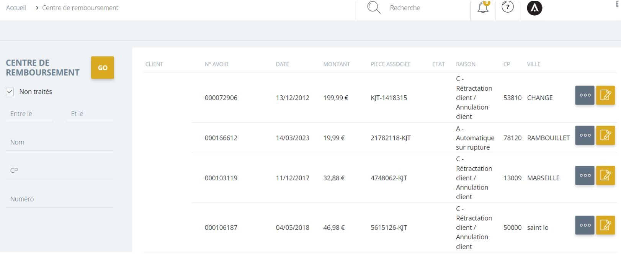Select amount 199,99 €
The image size is (621, 255).
(x=336, y=98)
